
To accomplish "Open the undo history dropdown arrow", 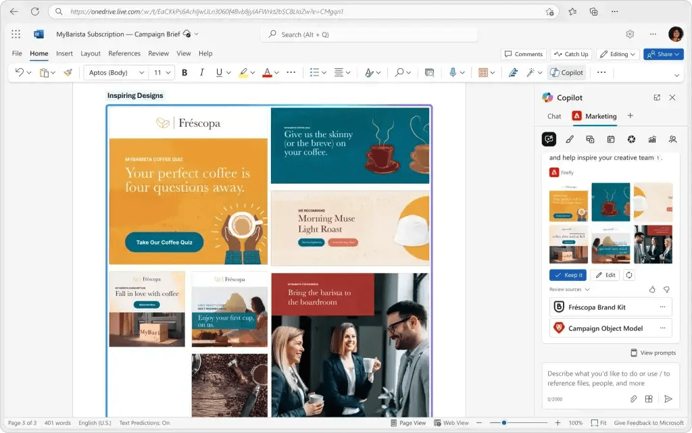I will point(29,73).
